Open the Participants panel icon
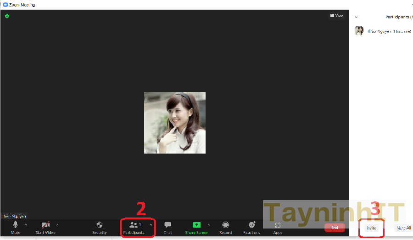 tap(134, 225)
